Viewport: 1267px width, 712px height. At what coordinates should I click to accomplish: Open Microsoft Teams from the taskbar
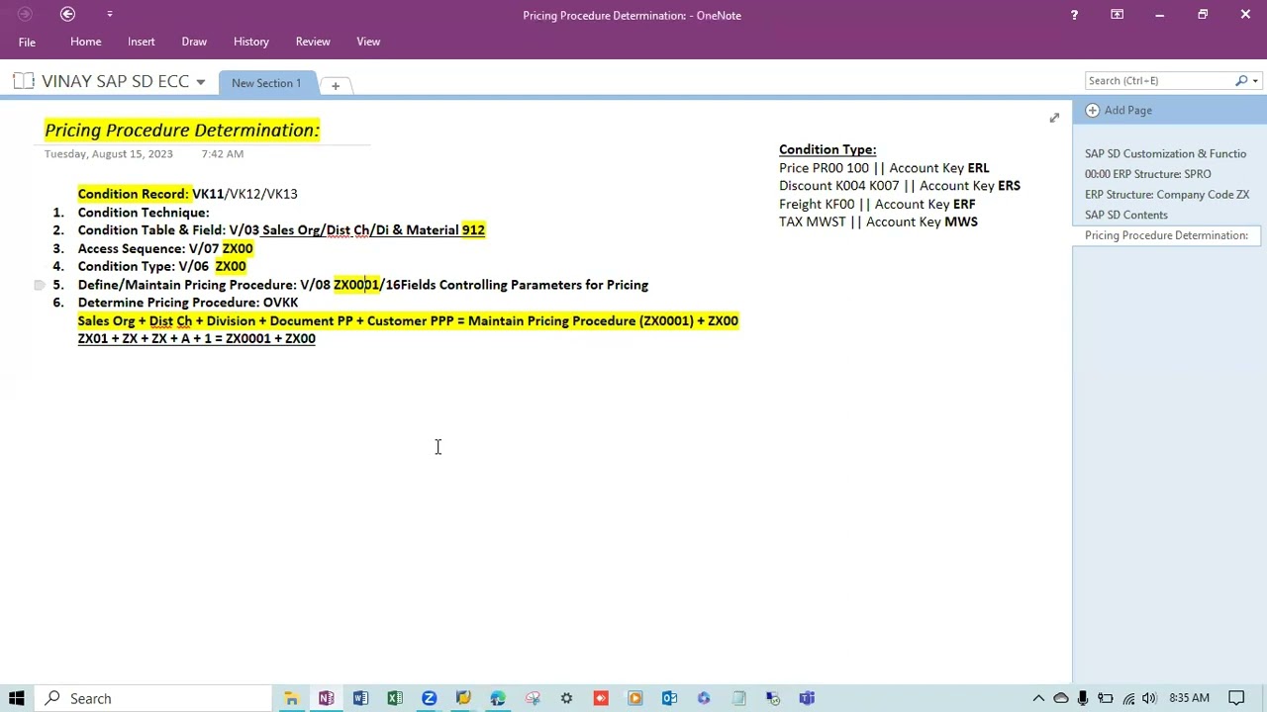(807, 698)
